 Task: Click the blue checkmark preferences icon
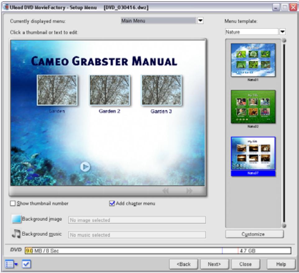click(26, 264)
